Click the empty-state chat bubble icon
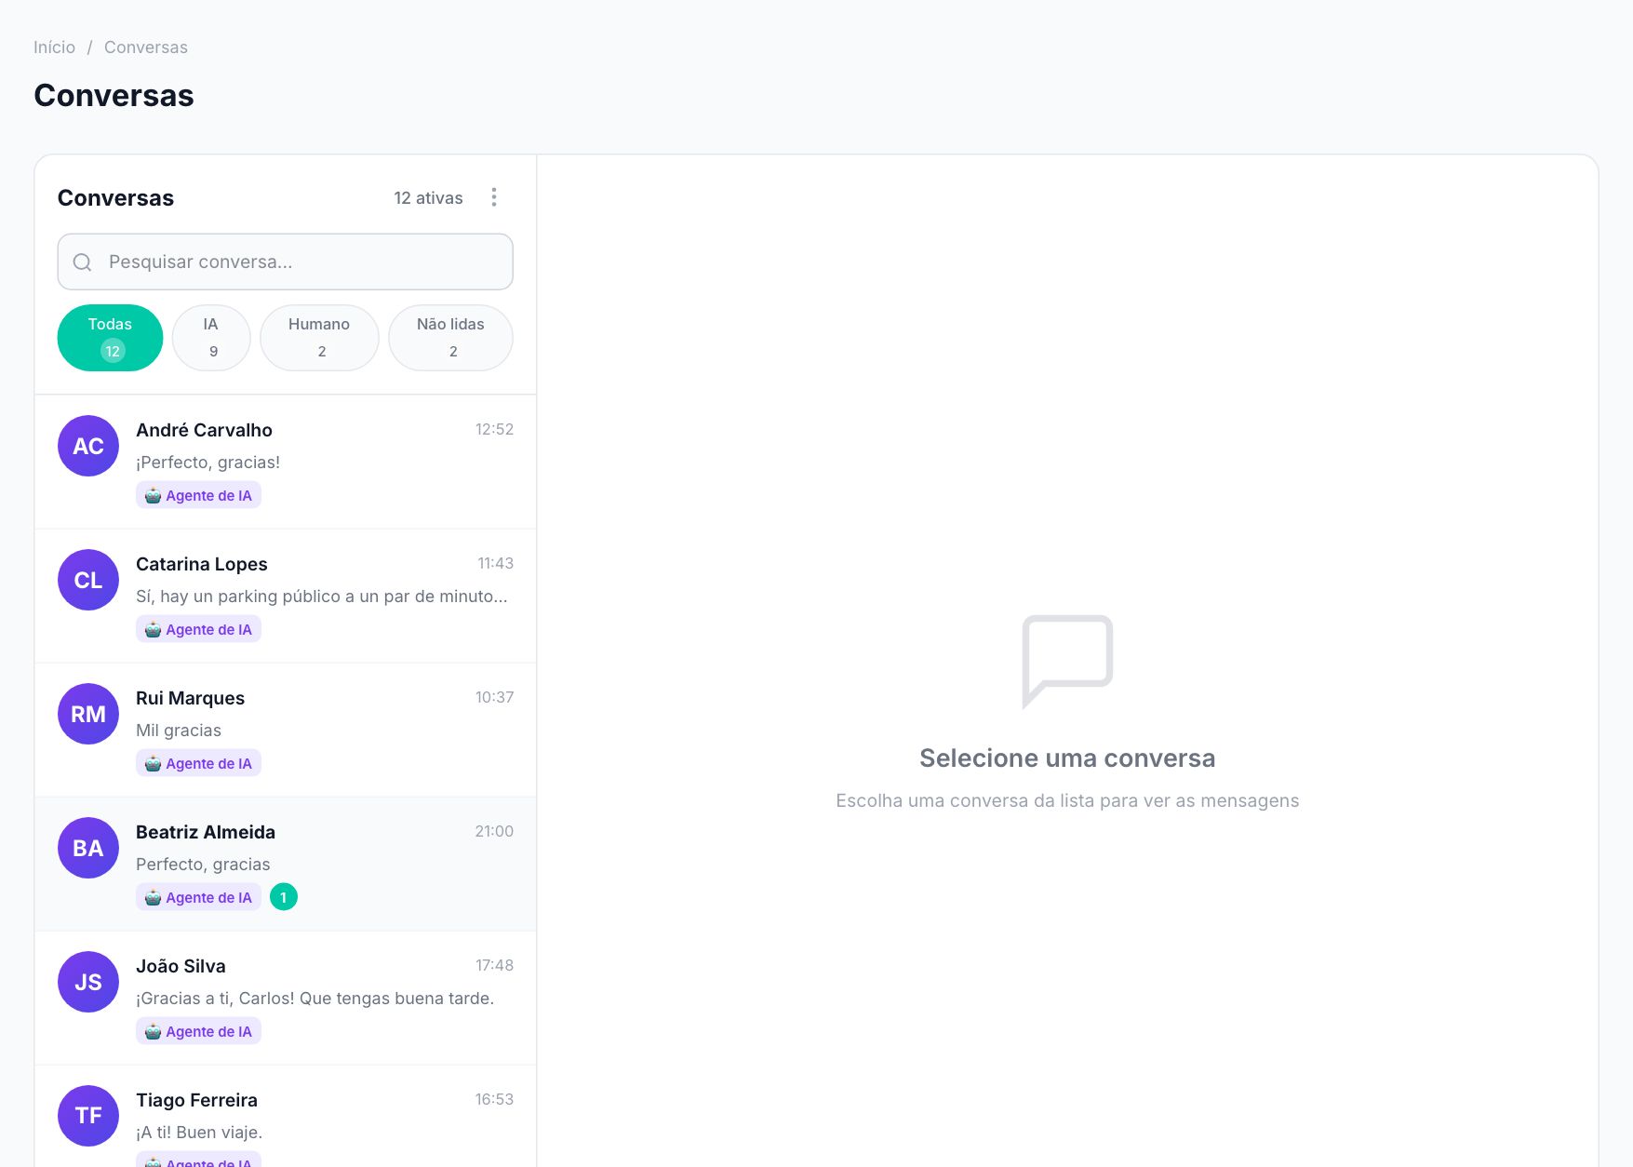The image size is (1633, 1167). click(1067, 662)
